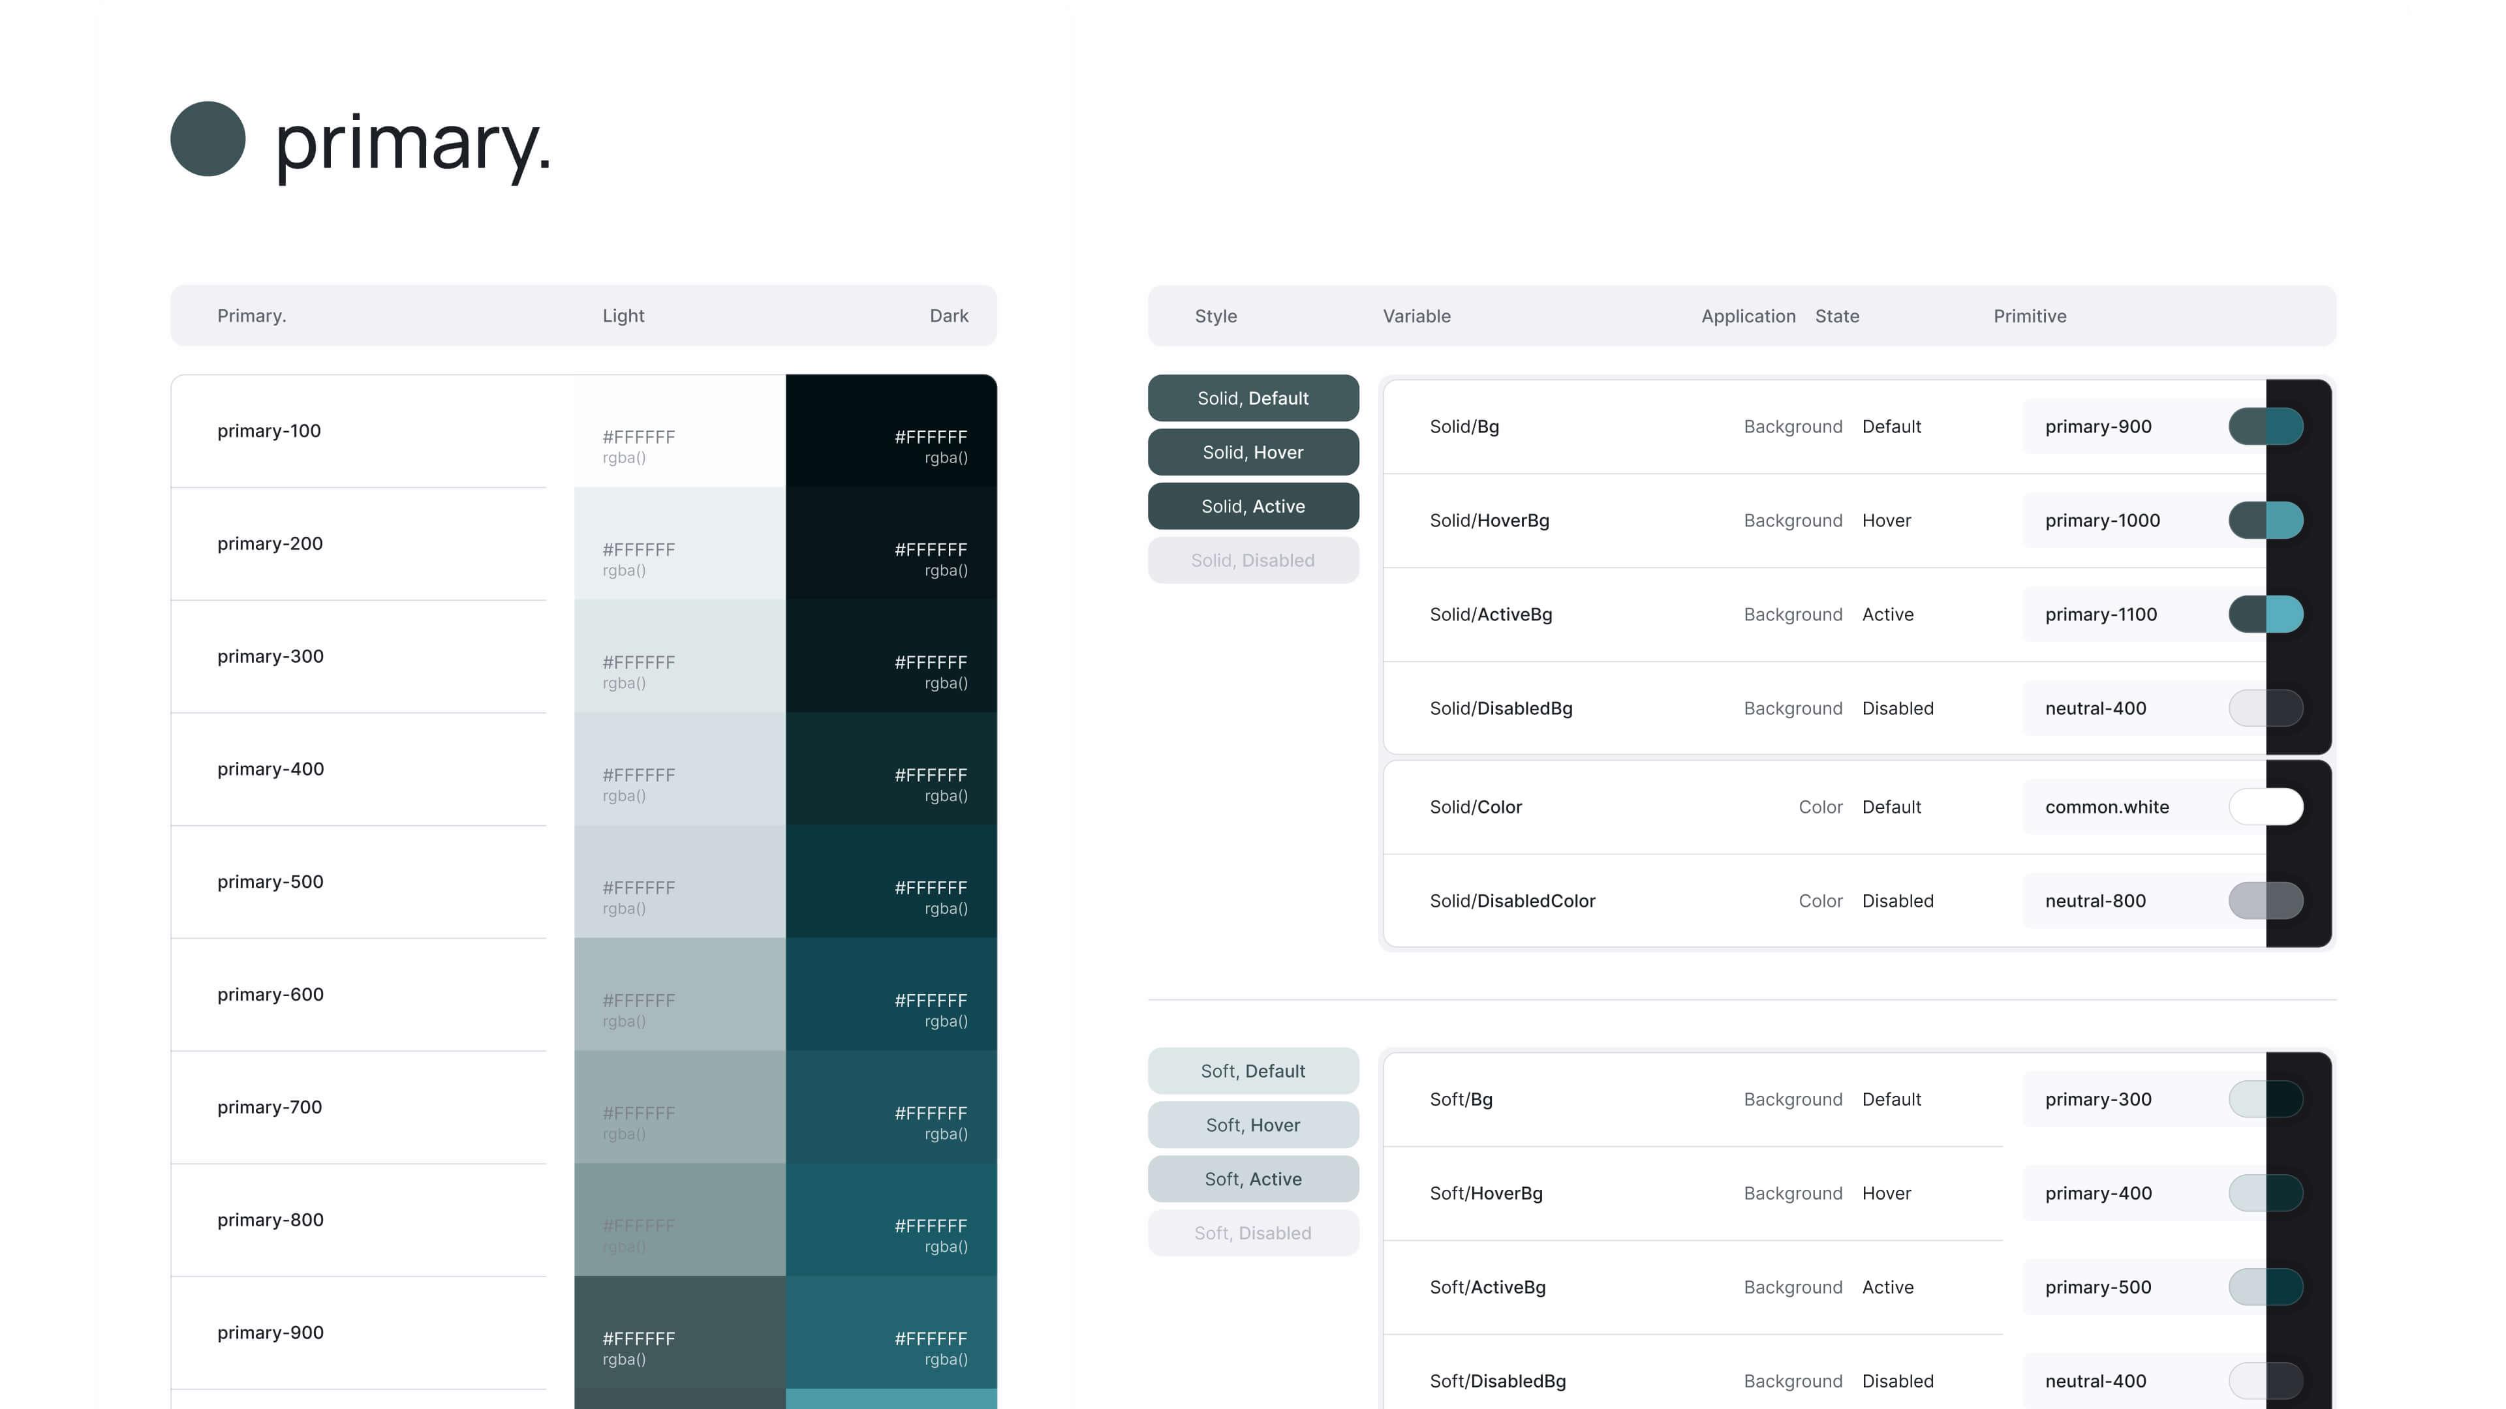Select the primary-400 light color swatch
This screenshot has height=1409, width=2506.
680,769
